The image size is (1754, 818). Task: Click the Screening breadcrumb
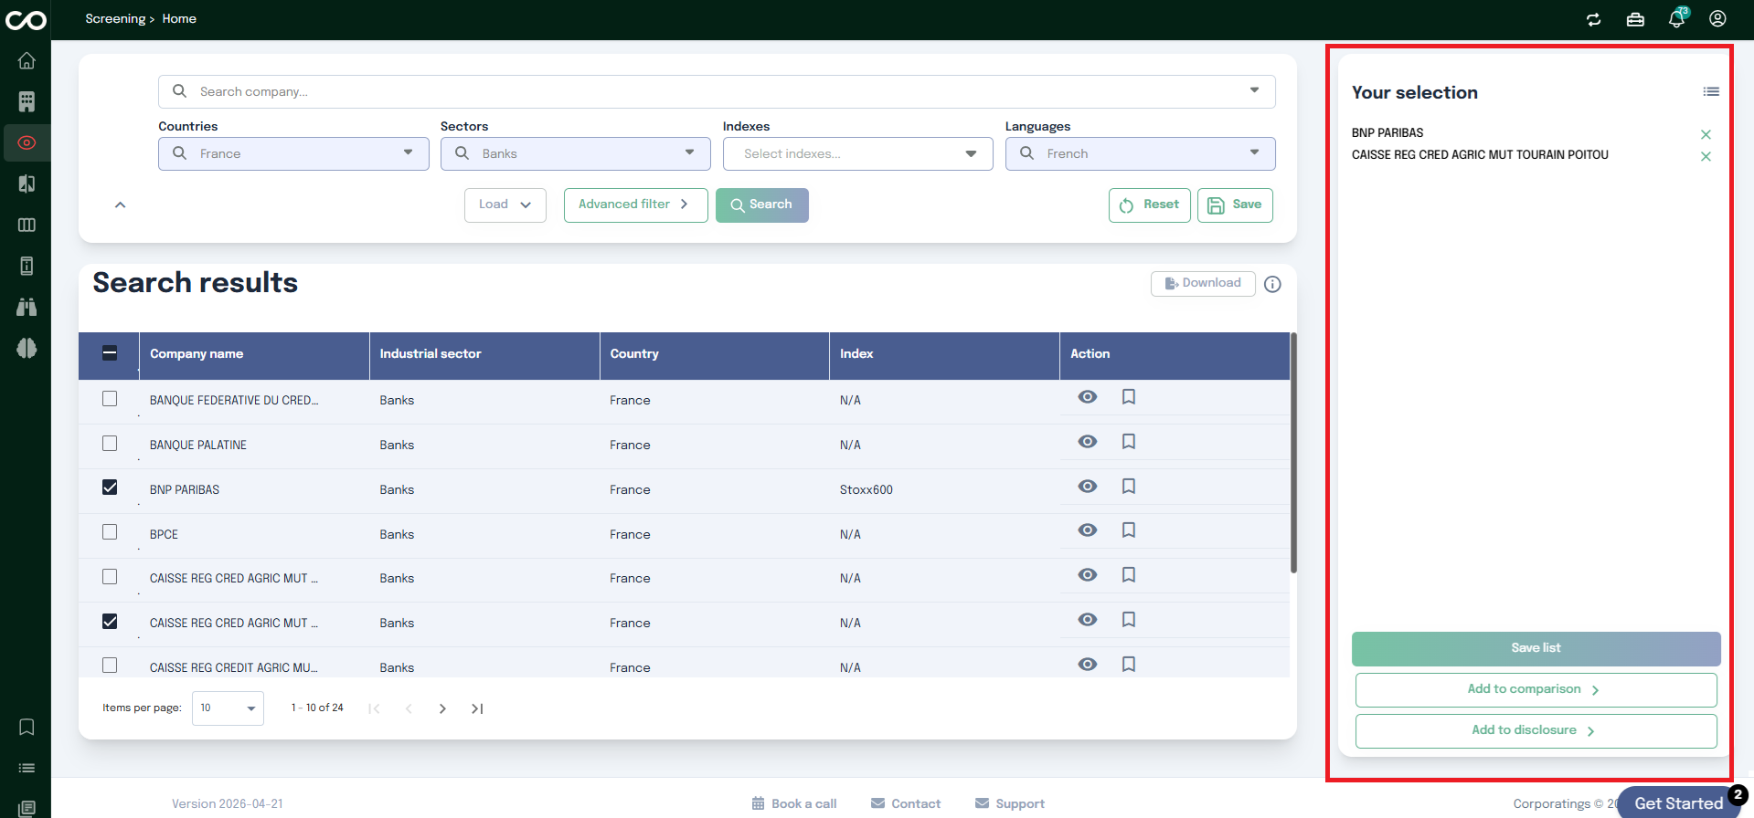point(115,18)
